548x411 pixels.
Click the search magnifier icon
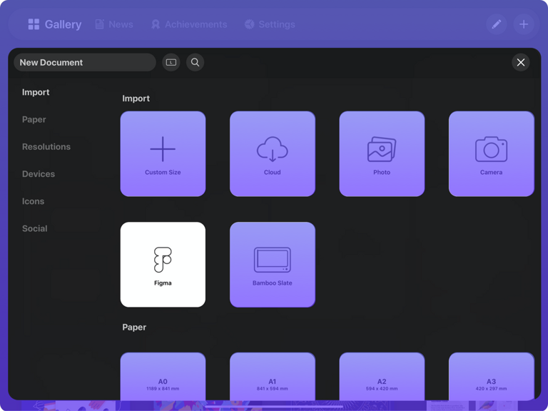[x=195, y=62]
